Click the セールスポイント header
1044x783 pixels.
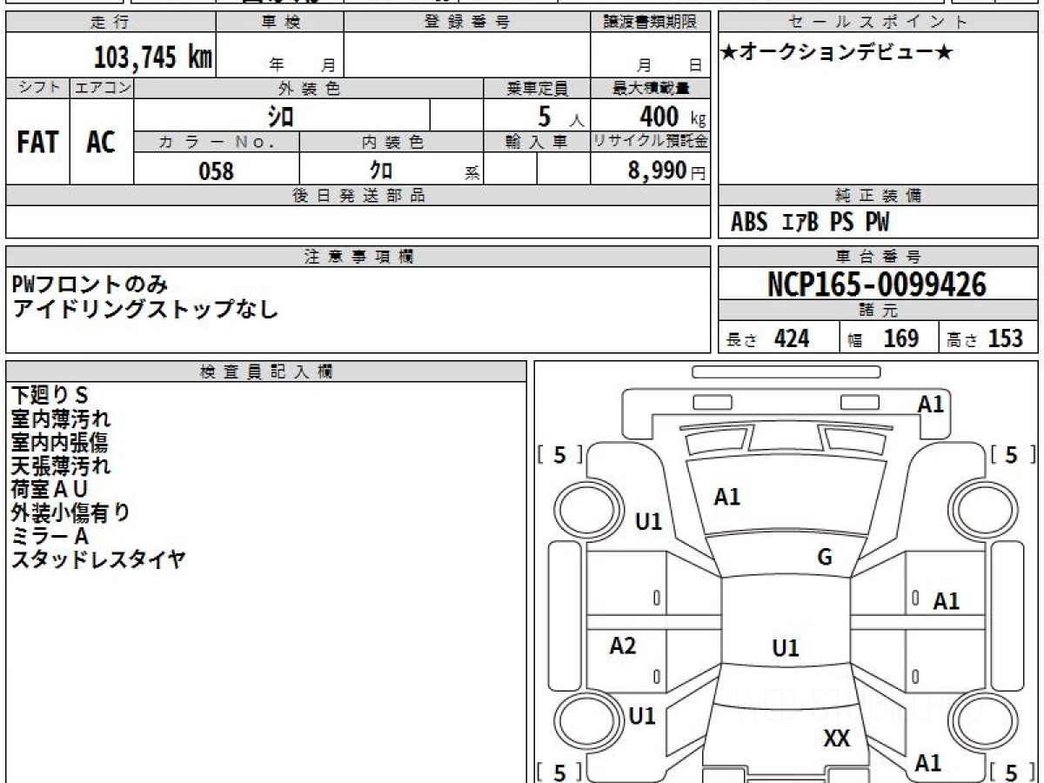click(x=878, y=23)
